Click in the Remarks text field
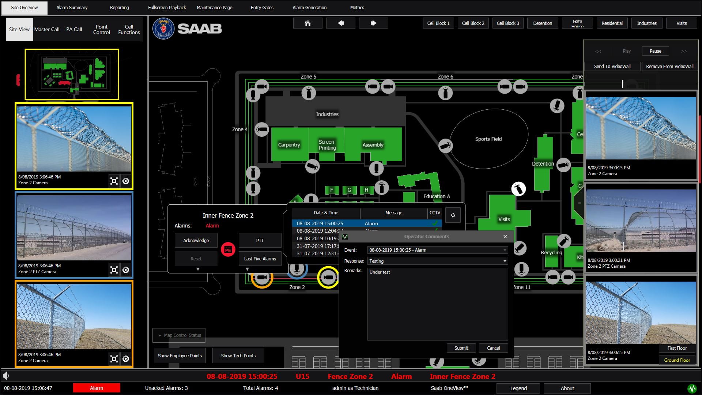Viewport: 702px width, 395px height. pos(437,304)
